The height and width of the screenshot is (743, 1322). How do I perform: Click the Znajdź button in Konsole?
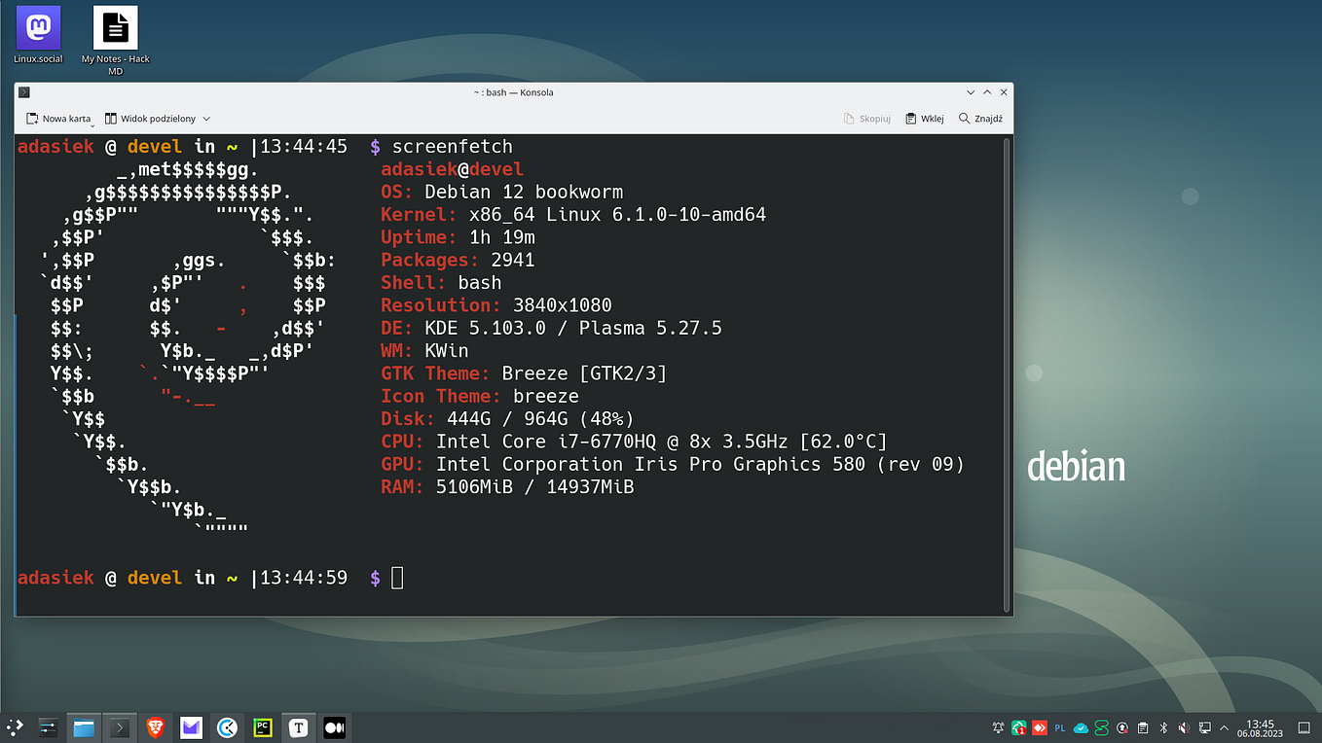(x=979, y=118)
